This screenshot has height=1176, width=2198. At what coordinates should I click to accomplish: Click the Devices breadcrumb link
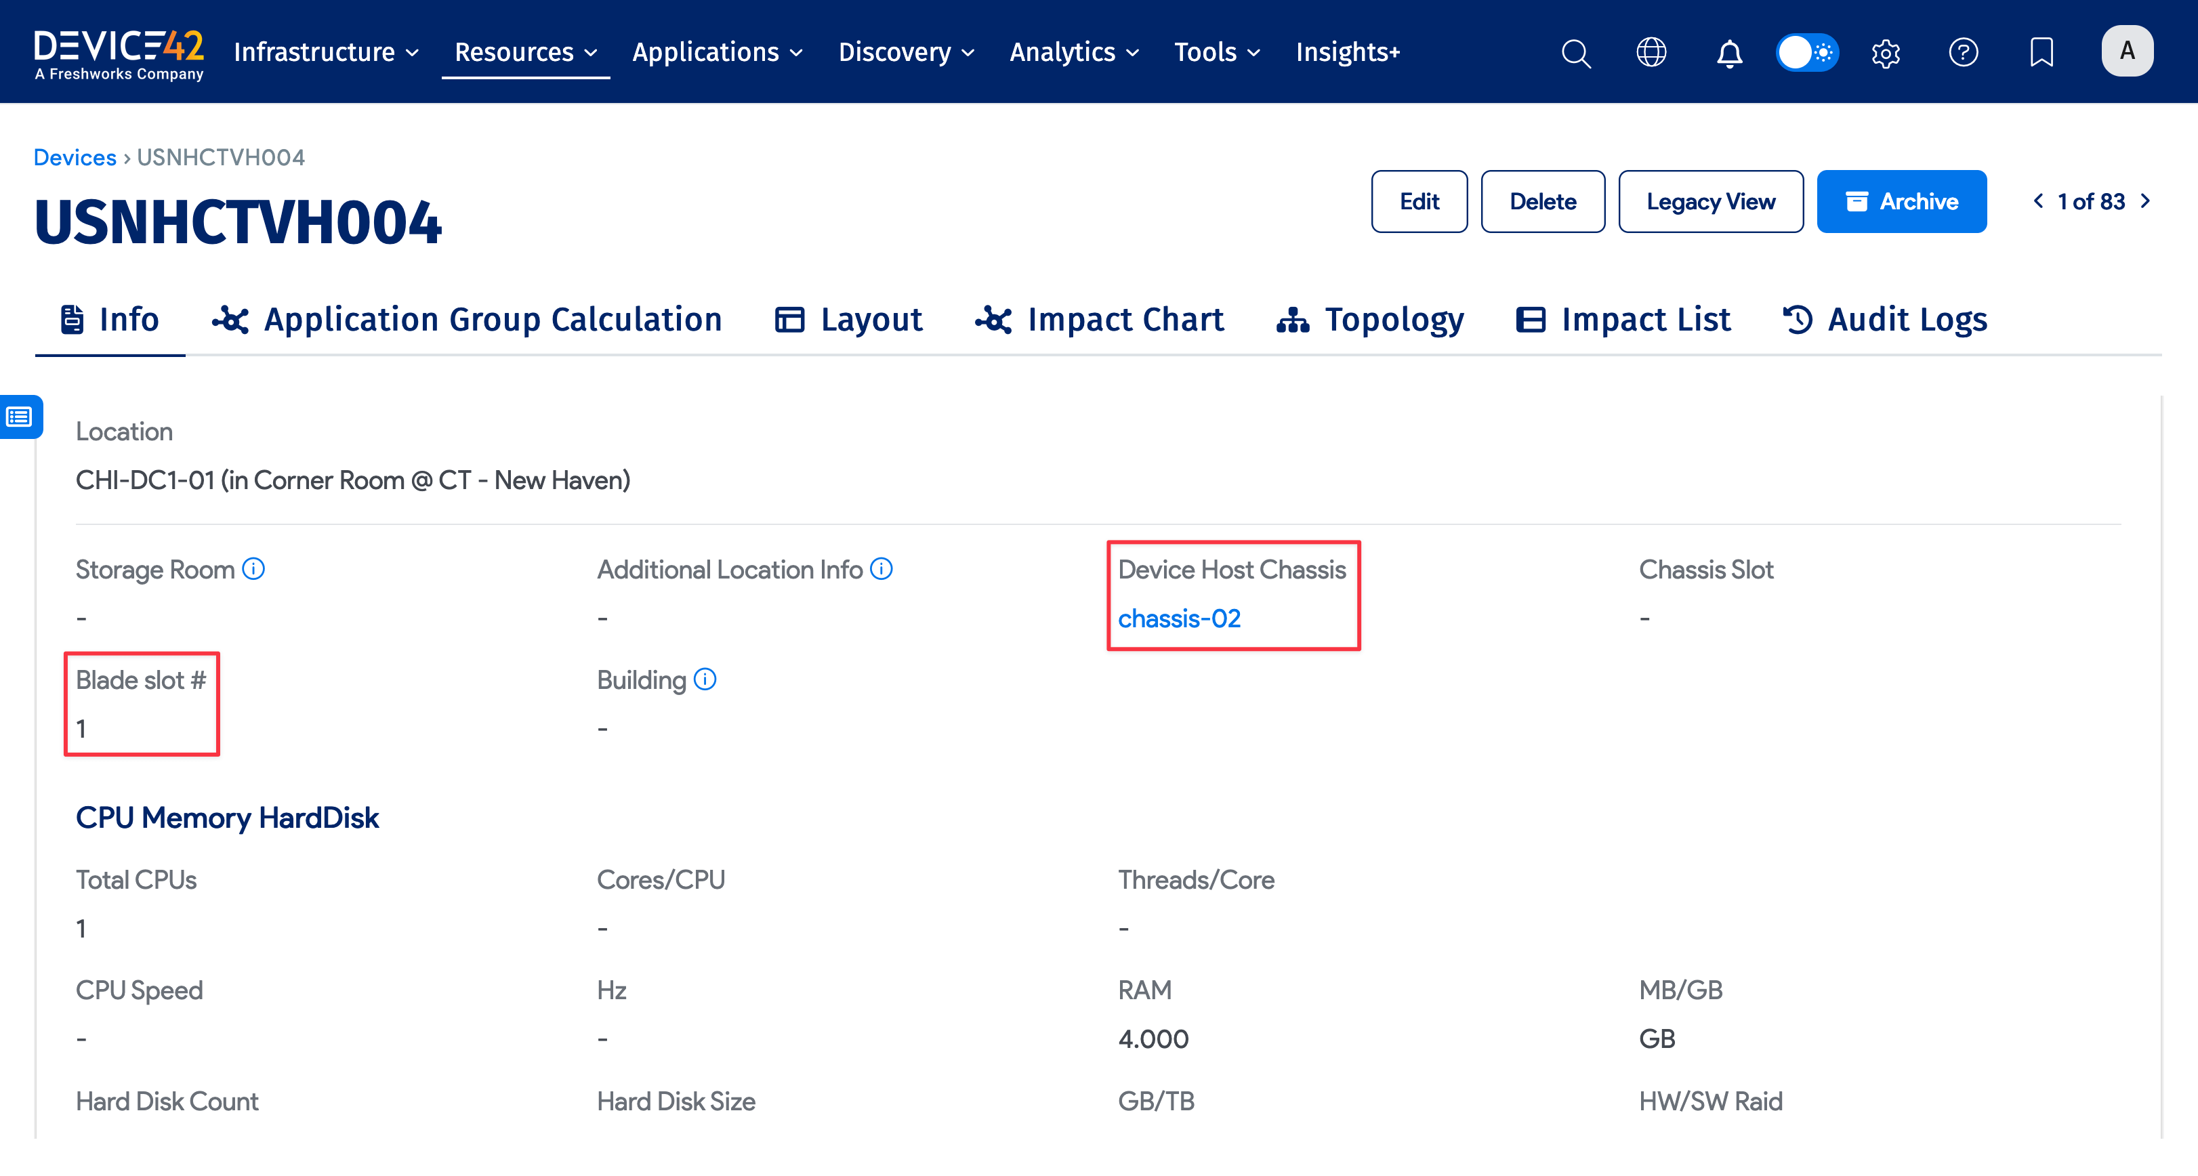click(x=75, y=157)
